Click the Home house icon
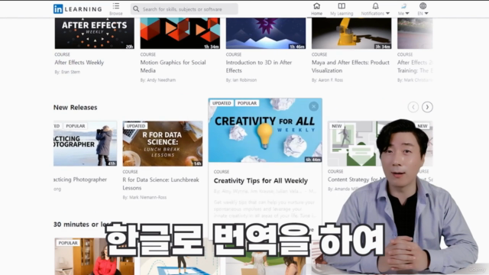 (x=316, y=6)
